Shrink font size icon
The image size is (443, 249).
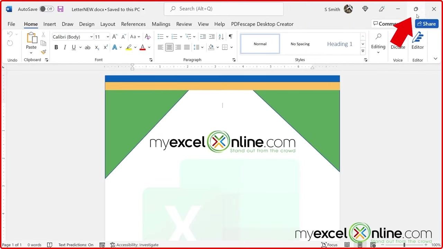coord(124,37)
